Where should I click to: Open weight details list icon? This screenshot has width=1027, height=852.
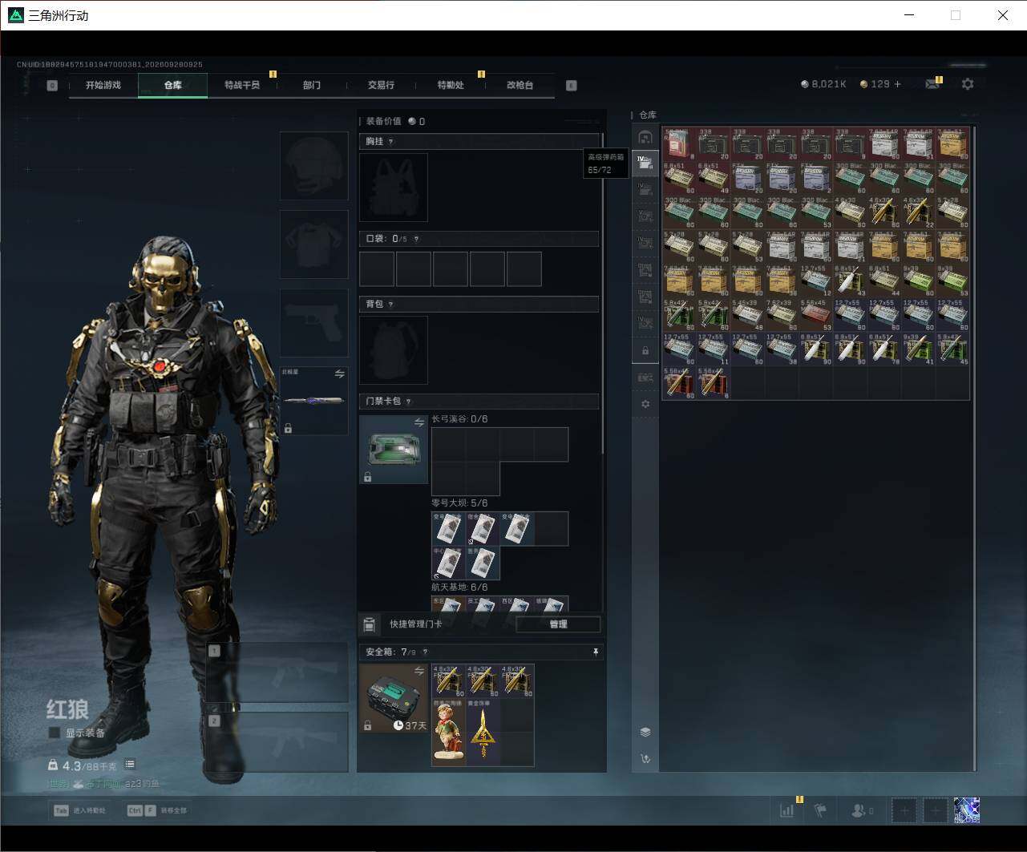[x=130, y=765]
